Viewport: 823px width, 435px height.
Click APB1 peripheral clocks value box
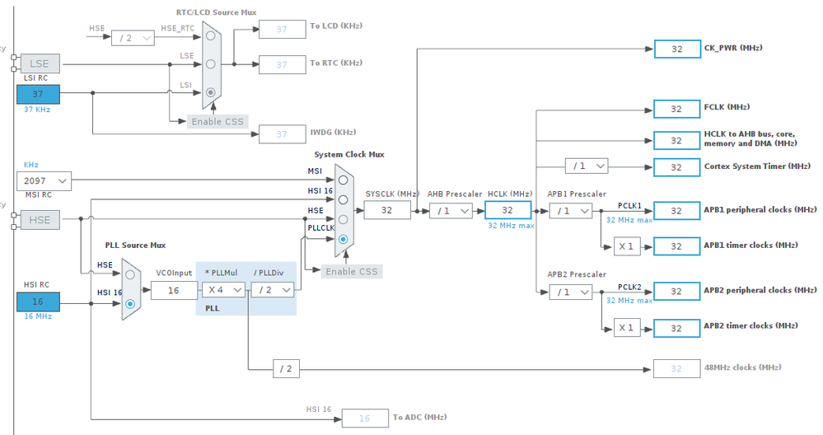(676, 211)
